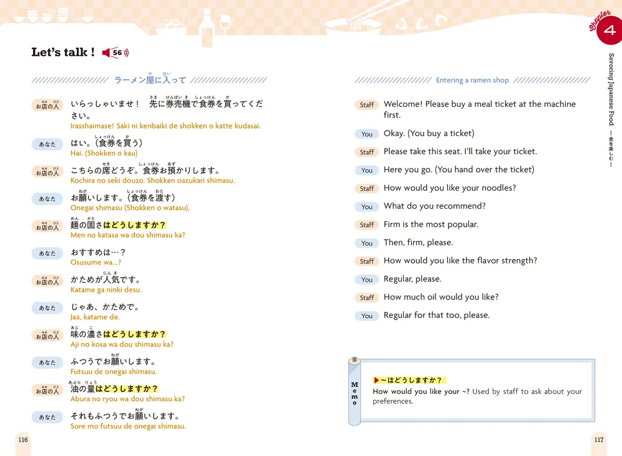
Task: Select romaji "Aji no kosa wa dou shimasu ka?"
Action: pyautogui.click(x=122, y=345)
